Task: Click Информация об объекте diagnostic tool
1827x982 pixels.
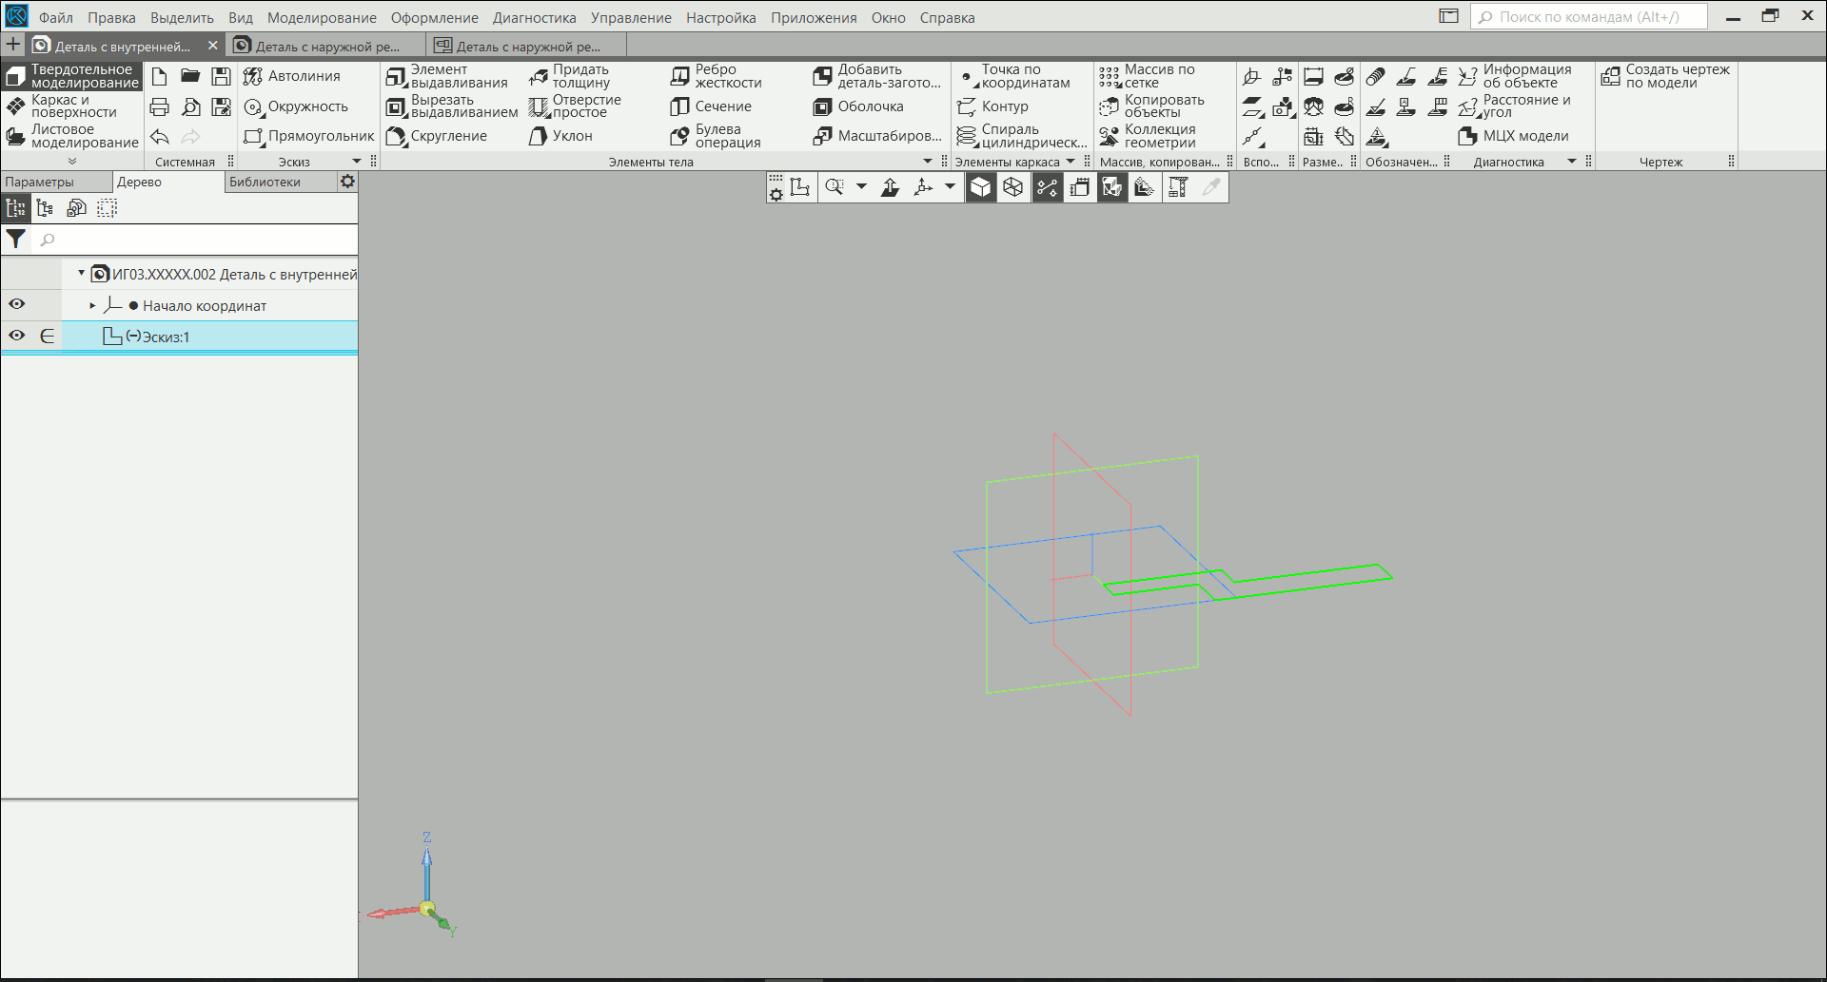Action: [1515, 76]
